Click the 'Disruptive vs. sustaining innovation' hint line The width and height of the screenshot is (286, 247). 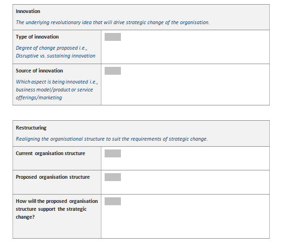[55, 56]
